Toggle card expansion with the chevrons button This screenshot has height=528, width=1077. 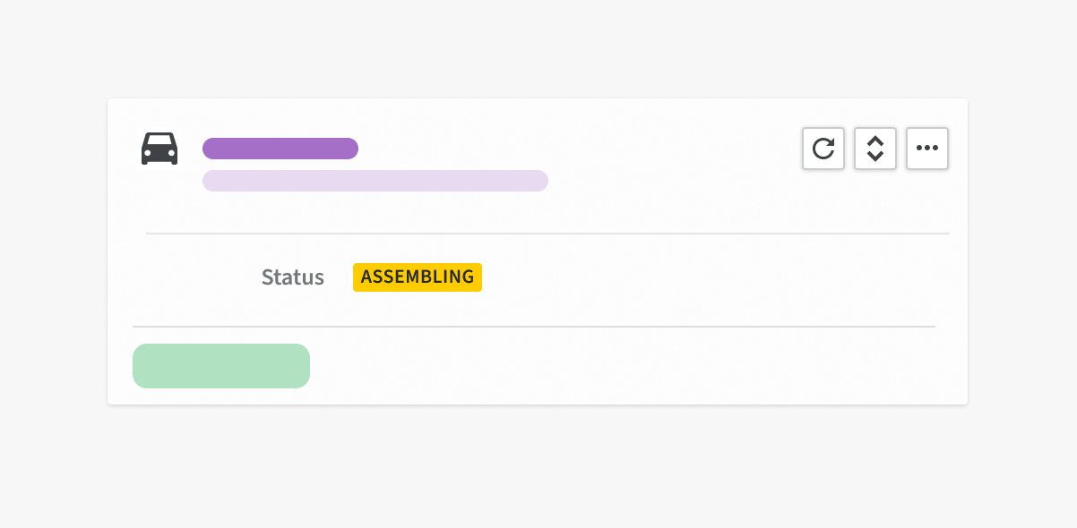pyautogui.click(x=875, y=149)
